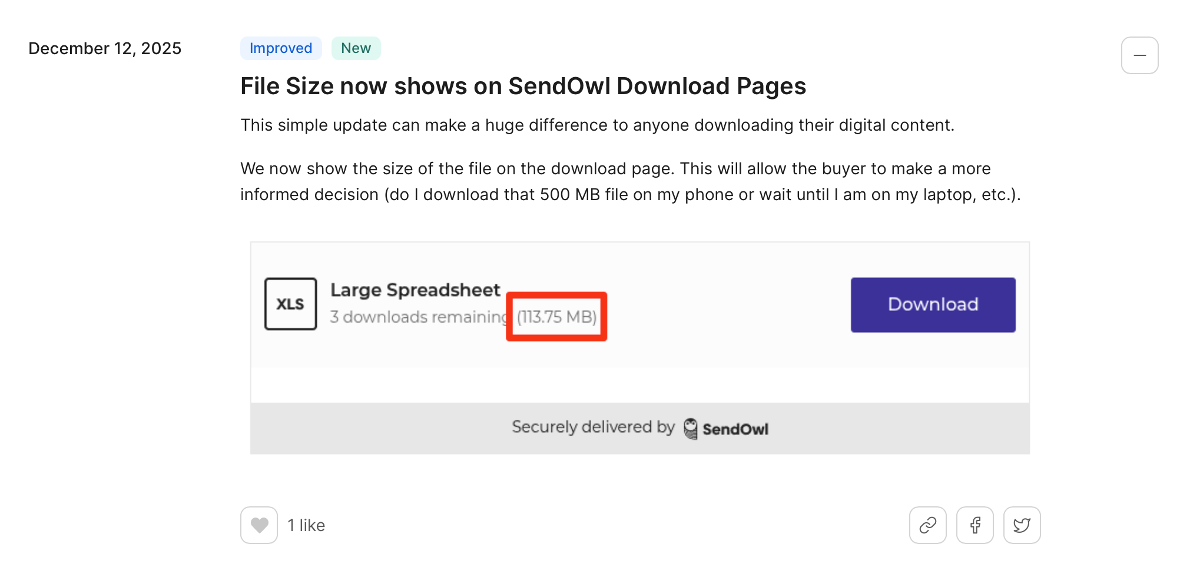Image resolution: width=1180 pixels, height=564 pixels.
Task: Click the December 12, 2025 date
Action: (x=105, y=48)
